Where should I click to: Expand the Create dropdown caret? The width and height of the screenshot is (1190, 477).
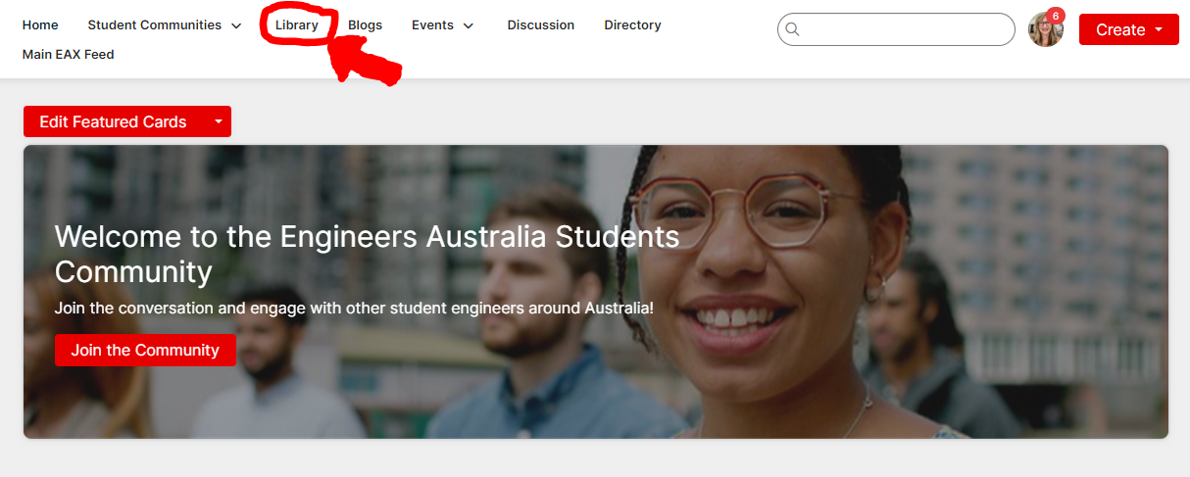(1159, 29)
